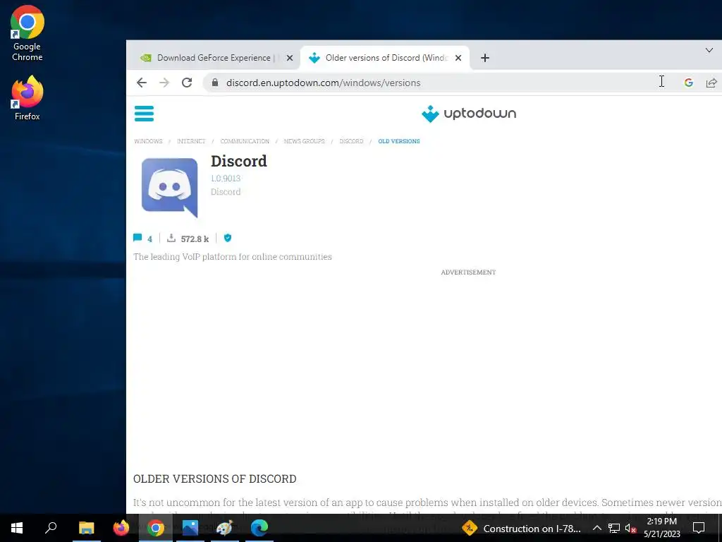Switch to Download GeForce Experience tab
Image resolution: width=722 pixels, height=542 pixels.
coord(214,58)
